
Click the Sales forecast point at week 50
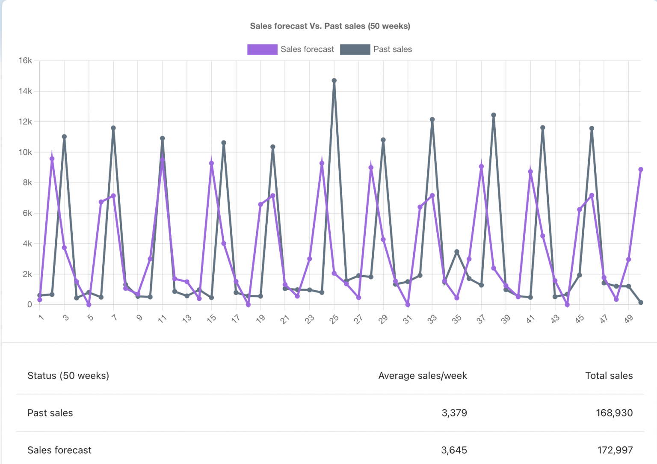pos(641,170)
